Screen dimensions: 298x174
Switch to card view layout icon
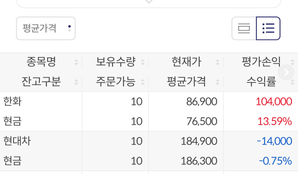pyautogui.click(x=244, y=28)
